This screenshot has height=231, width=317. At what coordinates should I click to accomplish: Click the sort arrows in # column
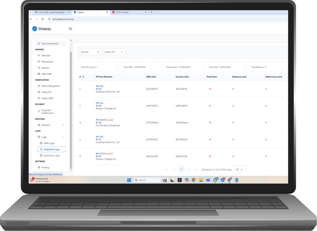(x=83, y=77)
